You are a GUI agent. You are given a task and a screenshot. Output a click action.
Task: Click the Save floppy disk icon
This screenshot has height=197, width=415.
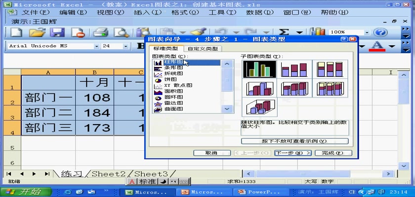pyautogui.click(x=58, y=33)
